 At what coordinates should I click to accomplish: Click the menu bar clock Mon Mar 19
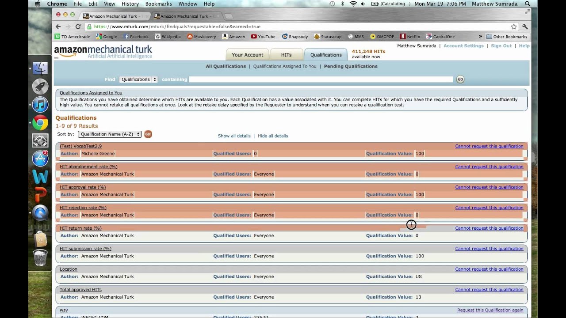440,4
